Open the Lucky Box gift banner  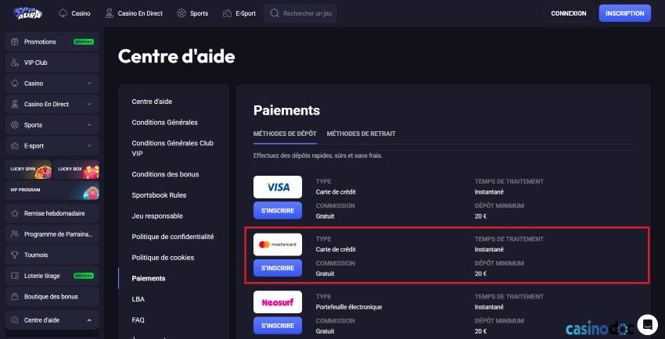coord(77,169)
